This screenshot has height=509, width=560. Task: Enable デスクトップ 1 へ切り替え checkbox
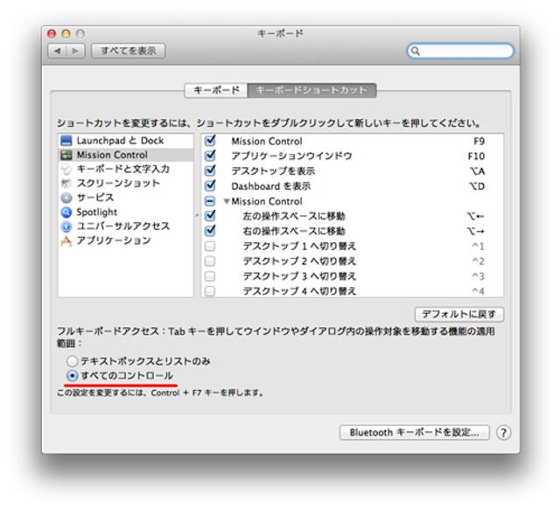210,247
